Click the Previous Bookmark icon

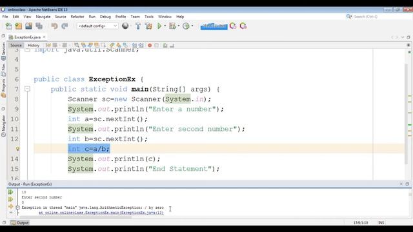(112, 45)
